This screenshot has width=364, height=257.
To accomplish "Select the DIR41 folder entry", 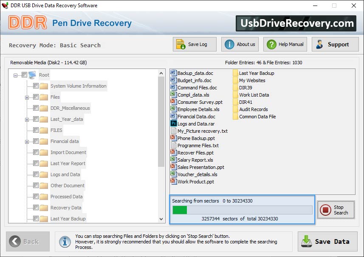I will pos(245,102).
